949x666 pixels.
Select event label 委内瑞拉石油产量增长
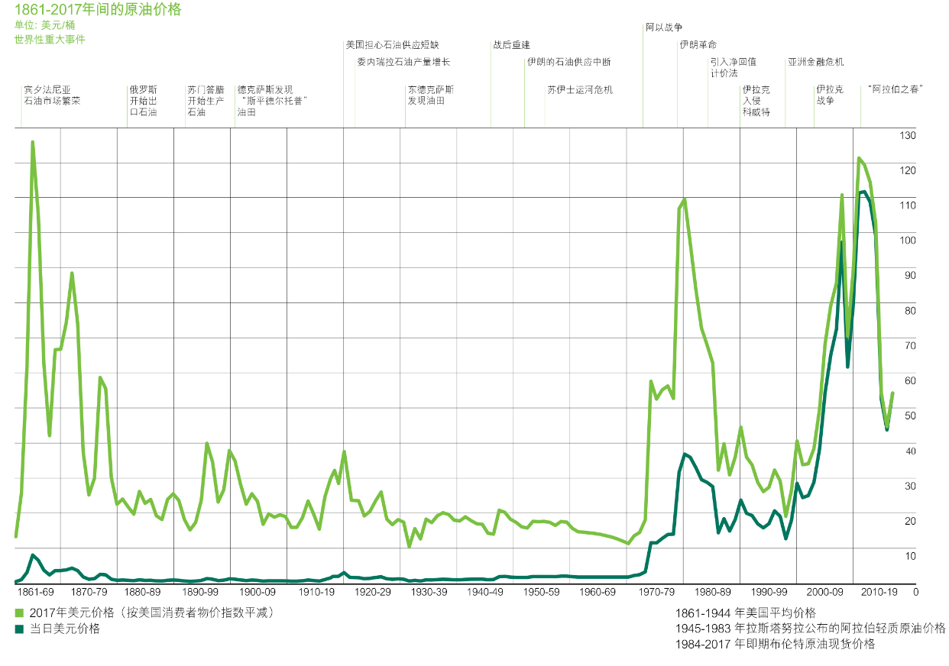point(403,62)
